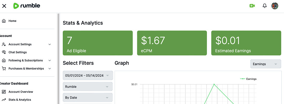Image resolution: width=284 pixels, height=104 pixels.
Task: Open the Earnings graph metric dropdown
Action: [266, 64]
